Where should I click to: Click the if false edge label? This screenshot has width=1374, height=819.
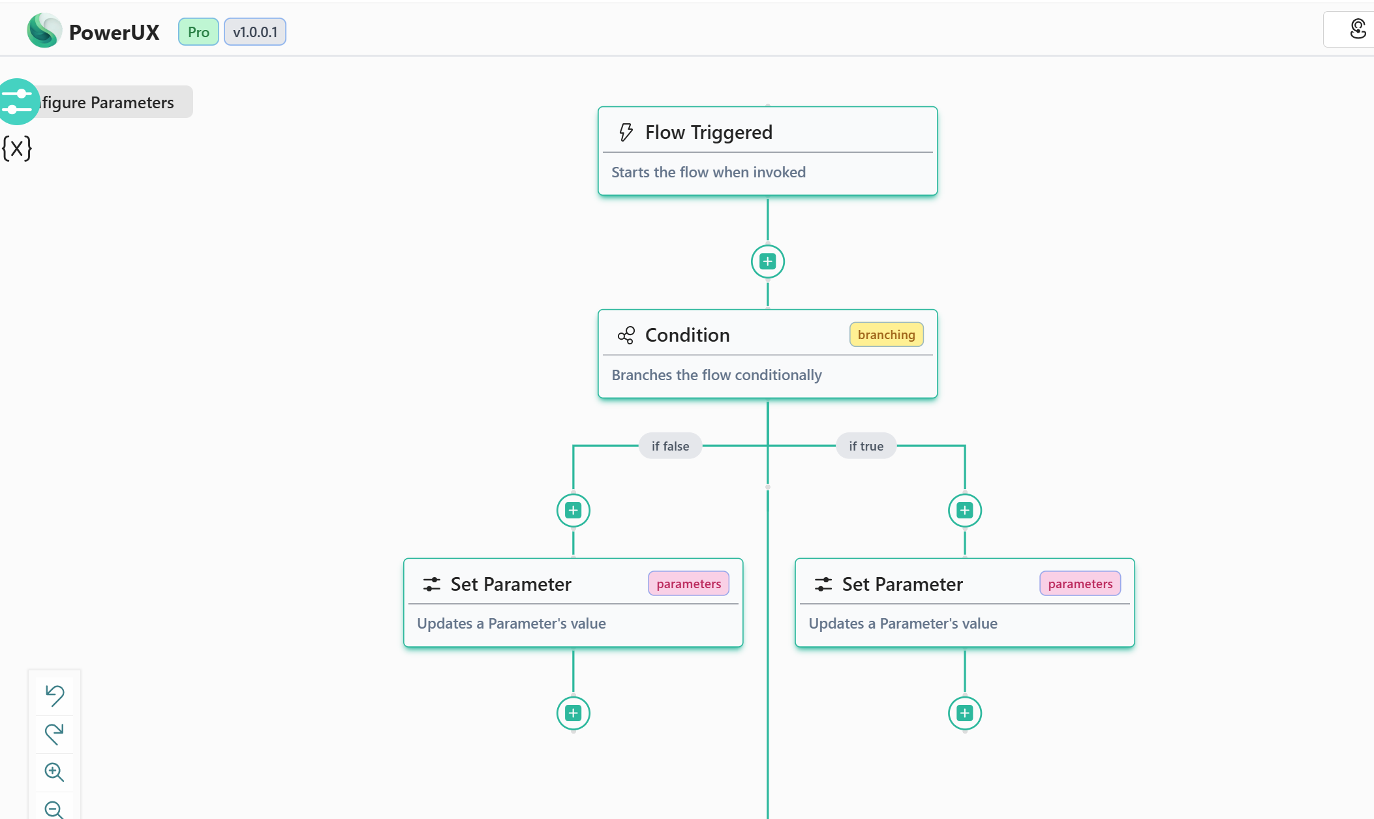pos(669,445)
